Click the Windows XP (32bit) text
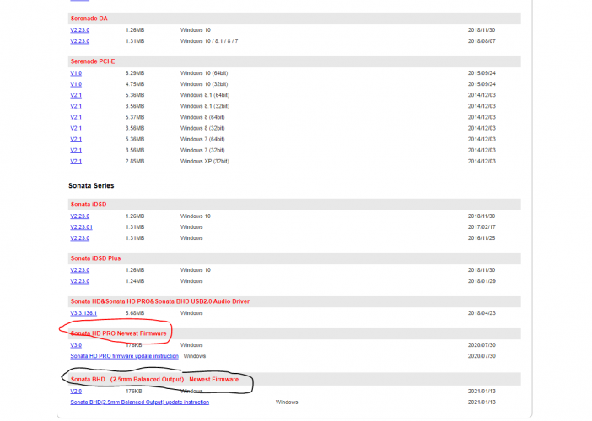The image size is (592, 421). (x=205, y=161)
